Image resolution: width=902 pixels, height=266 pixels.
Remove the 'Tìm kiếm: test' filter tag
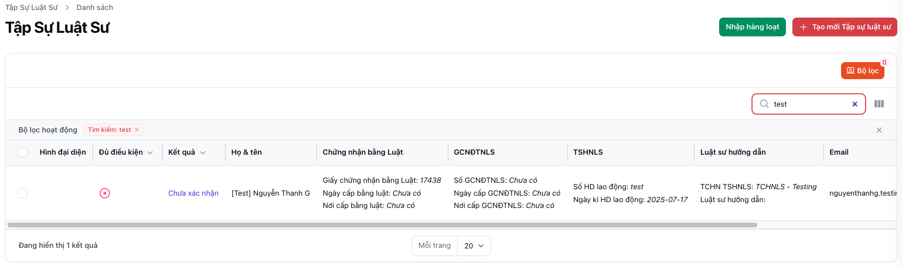(137, 130)
